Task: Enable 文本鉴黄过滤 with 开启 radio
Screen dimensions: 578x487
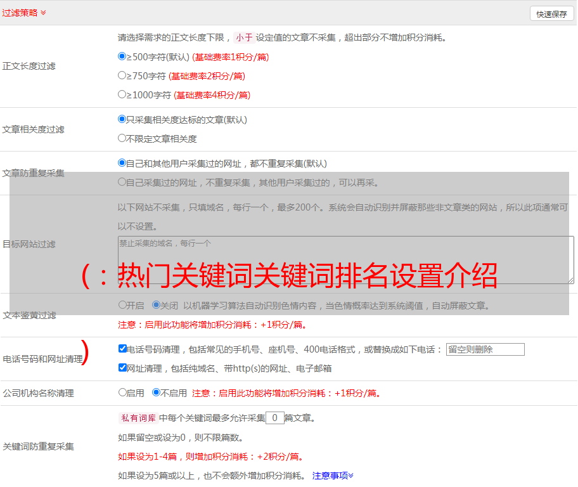Action: pos(122,305)
